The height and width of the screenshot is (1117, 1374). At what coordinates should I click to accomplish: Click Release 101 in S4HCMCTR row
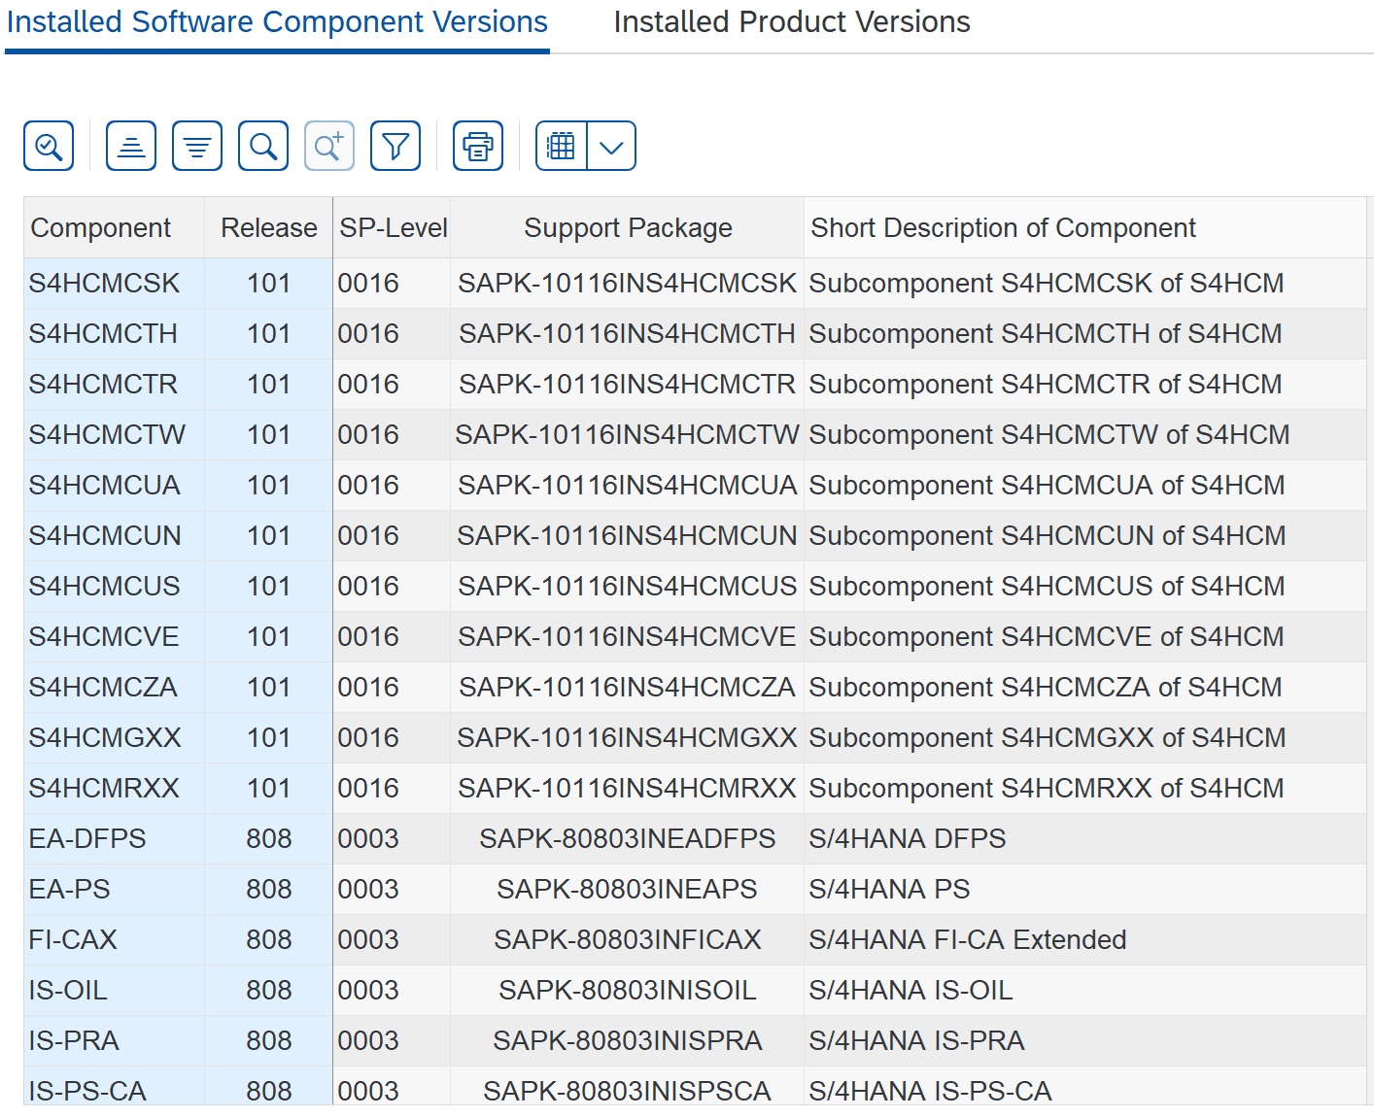269,384
